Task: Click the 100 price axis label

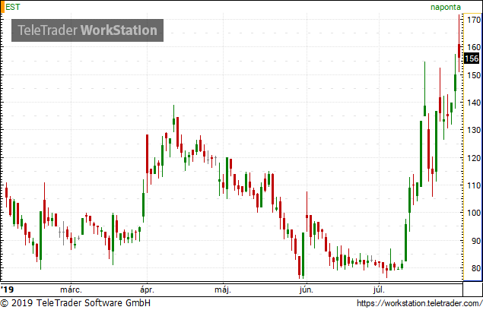Action: [474, 213]
